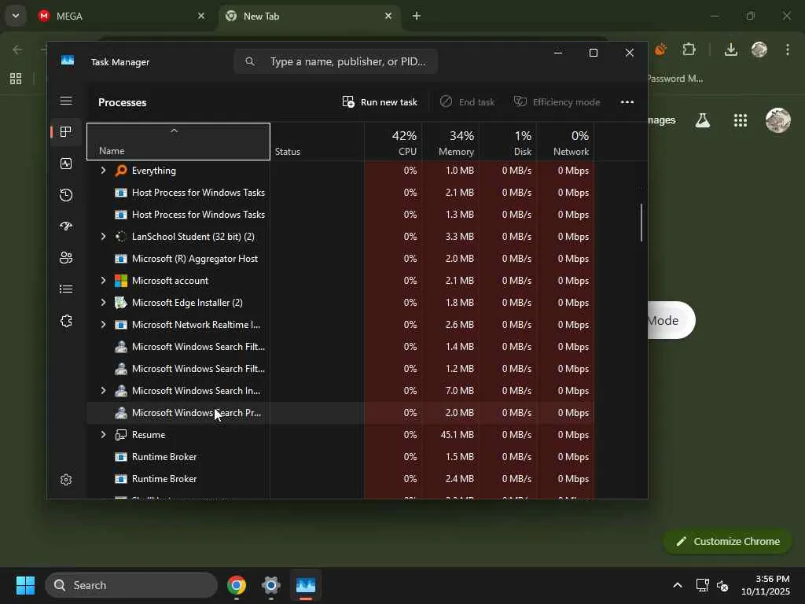Open the Chrome tab search dropdown

click(x=16, y=16)
